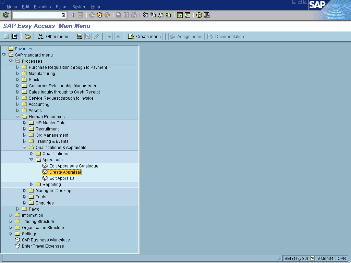The height and width of the screenshot is (263, 351).
Task: Click the SAP menu icon
Action: 15,36
